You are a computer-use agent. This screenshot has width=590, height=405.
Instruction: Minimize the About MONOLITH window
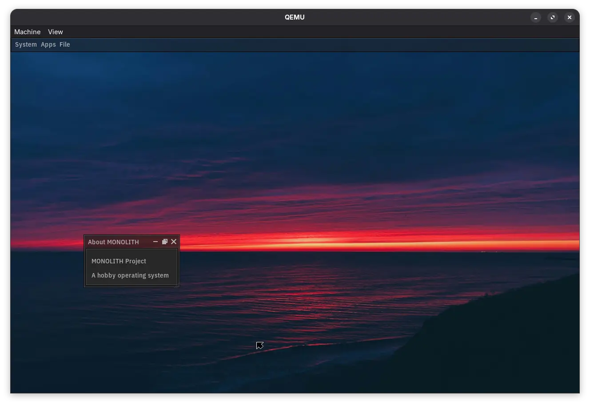click(155, 242)
